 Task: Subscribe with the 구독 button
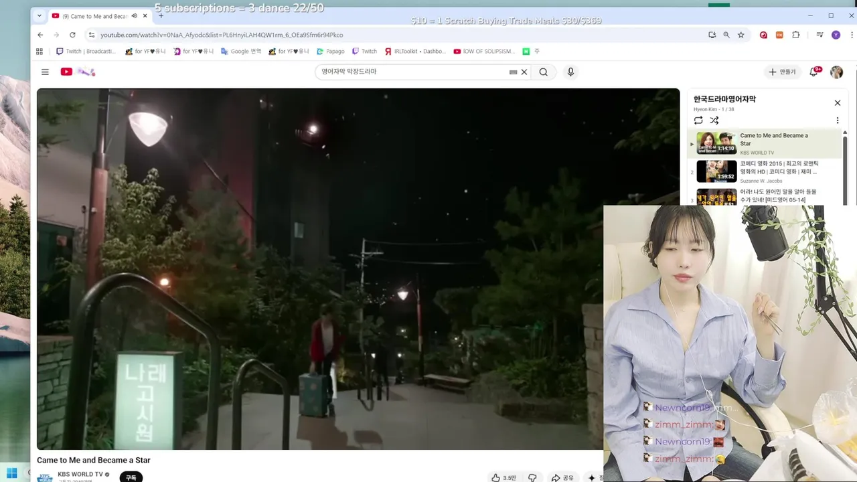(x=131, y=477)
